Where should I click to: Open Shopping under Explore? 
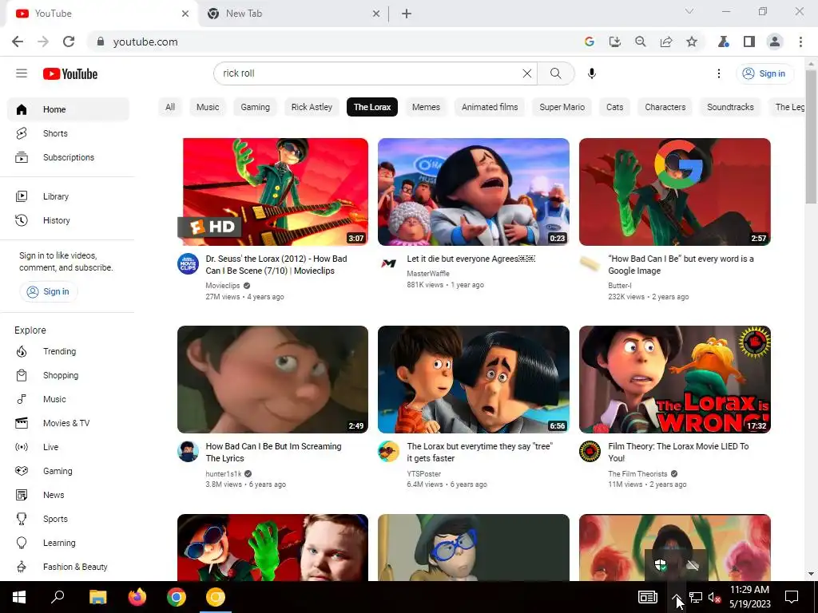click(69, 375)
